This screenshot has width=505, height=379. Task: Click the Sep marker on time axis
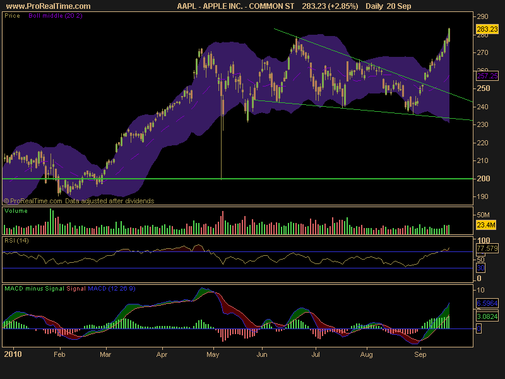click(x=420, y=354)
